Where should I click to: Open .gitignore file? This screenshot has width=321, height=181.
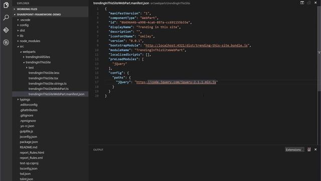click(27, 115)
